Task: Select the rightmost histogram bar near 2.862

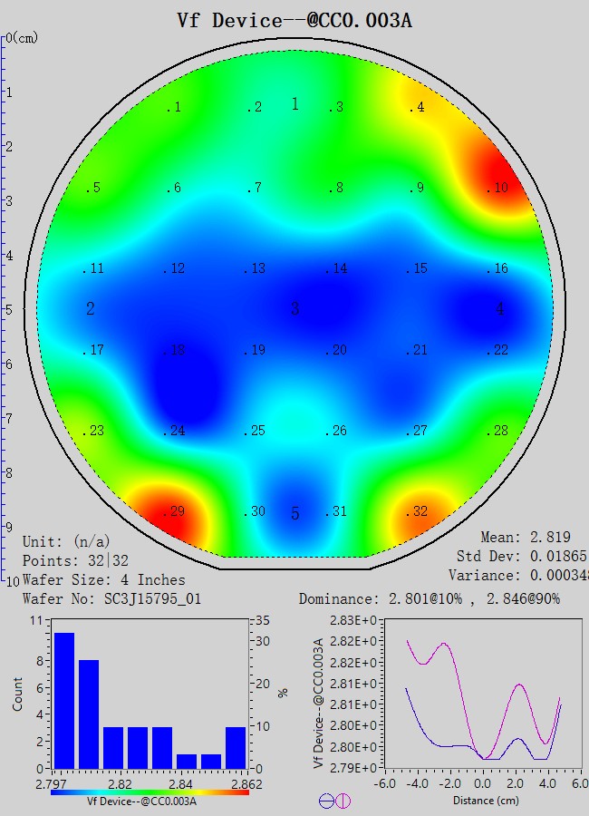Action: point(236,747)
